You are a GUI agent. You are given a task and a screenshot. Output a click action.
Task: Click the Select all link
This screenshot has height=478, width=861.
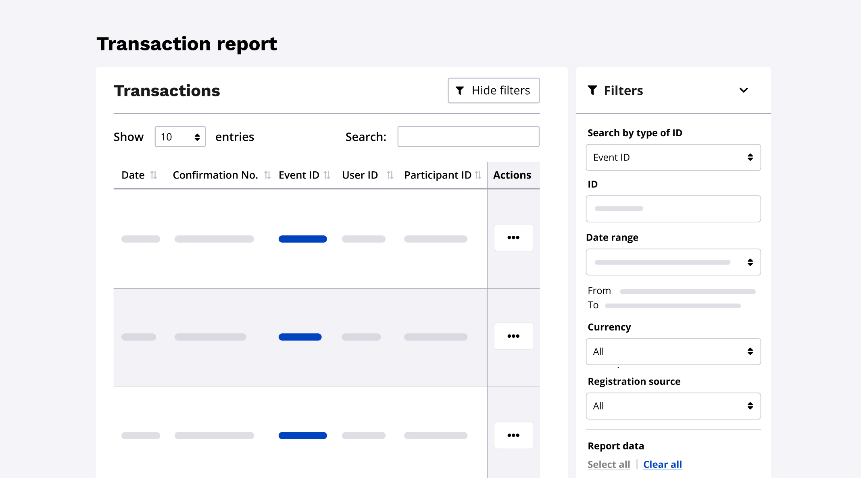point(609,465)
